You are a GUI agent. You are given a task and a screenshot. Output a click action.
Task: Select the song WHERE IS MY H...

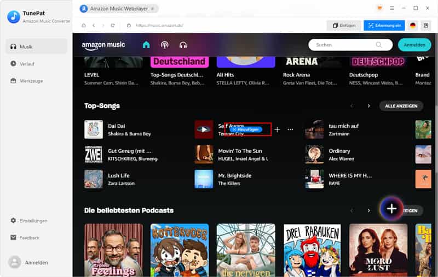click(x=350, y=175)
